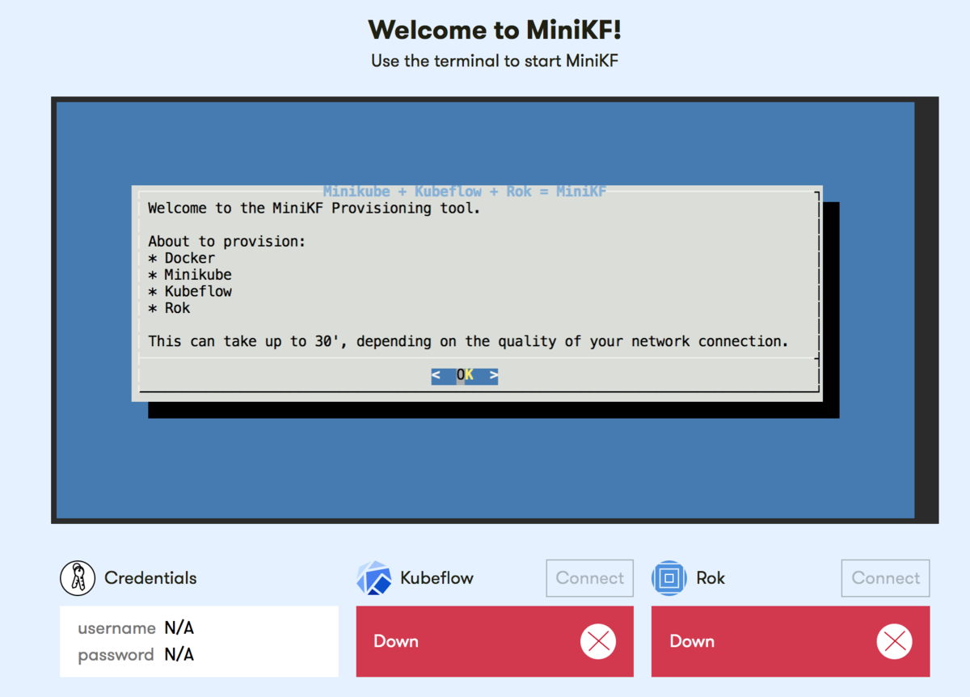Click the Kubeflow label

[x=436, y=578]
